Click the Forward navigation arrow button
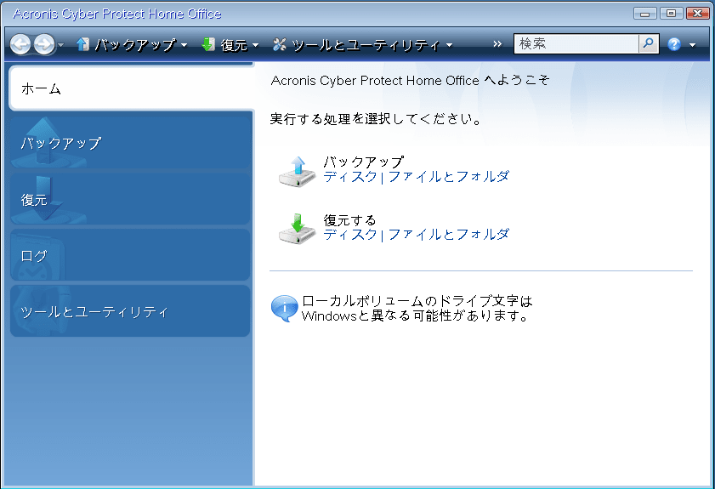 pos(43,44)
